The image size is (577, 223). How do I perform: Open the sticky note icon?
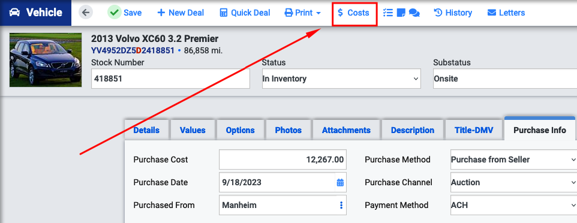pos(401,13)
